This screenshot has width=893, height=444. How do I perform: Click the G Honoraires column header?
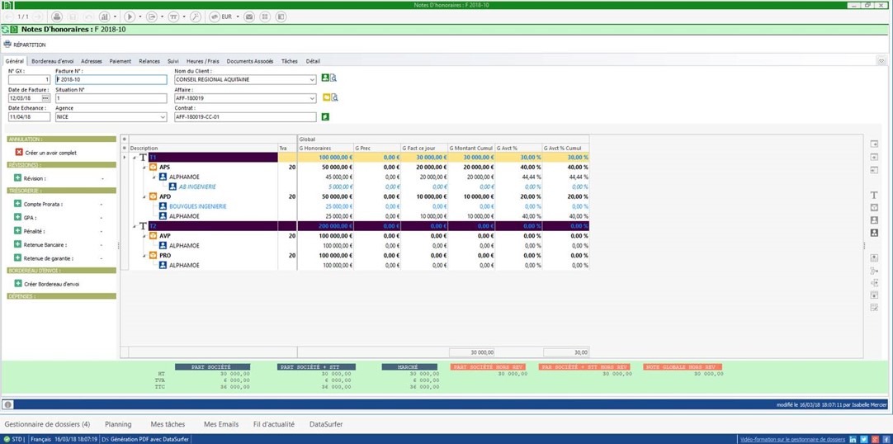(x=325, y=148)
